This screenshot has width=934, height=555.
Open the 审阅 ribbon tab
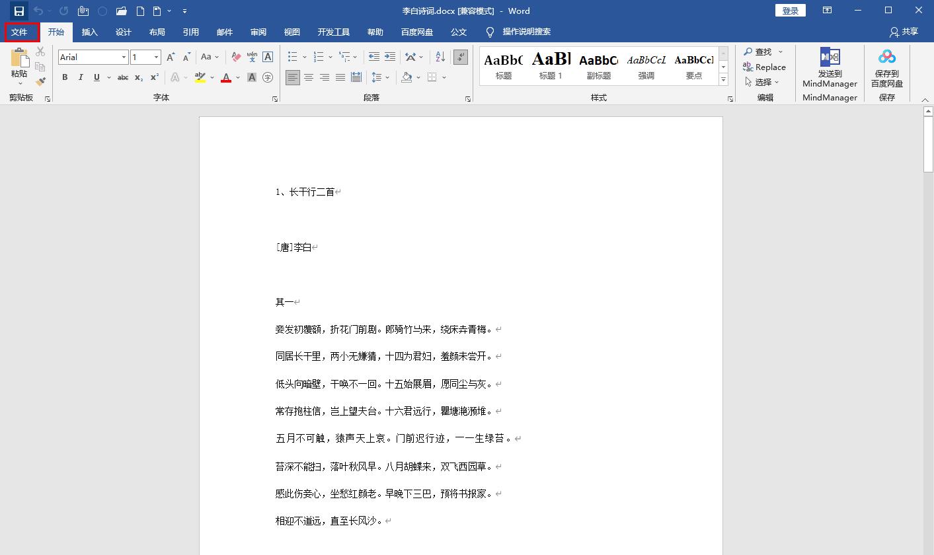258,32
